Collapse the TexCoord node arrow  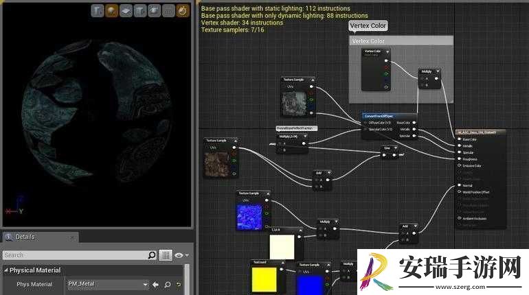(283, 262)
